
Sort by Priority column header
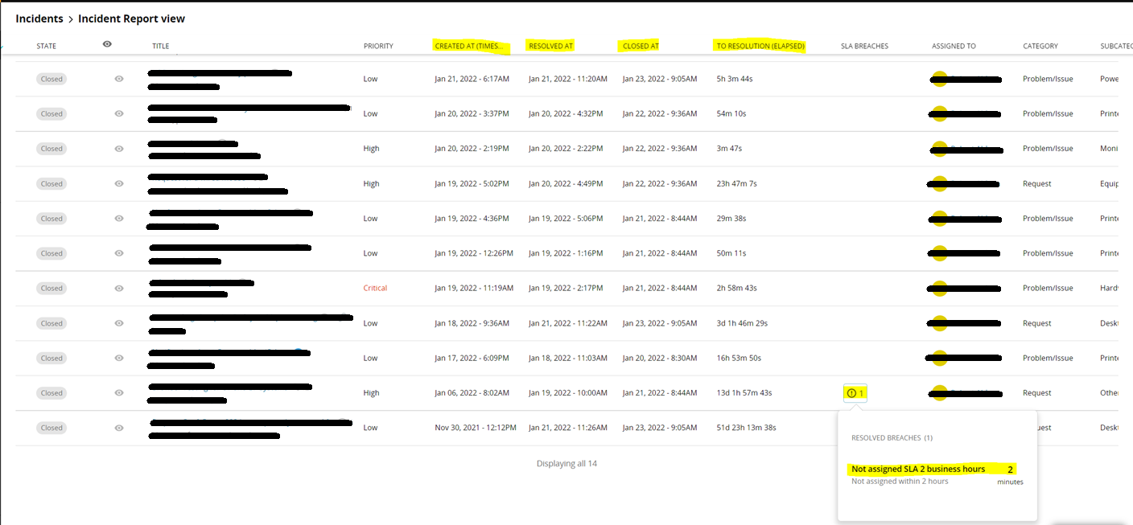(378, 46)
